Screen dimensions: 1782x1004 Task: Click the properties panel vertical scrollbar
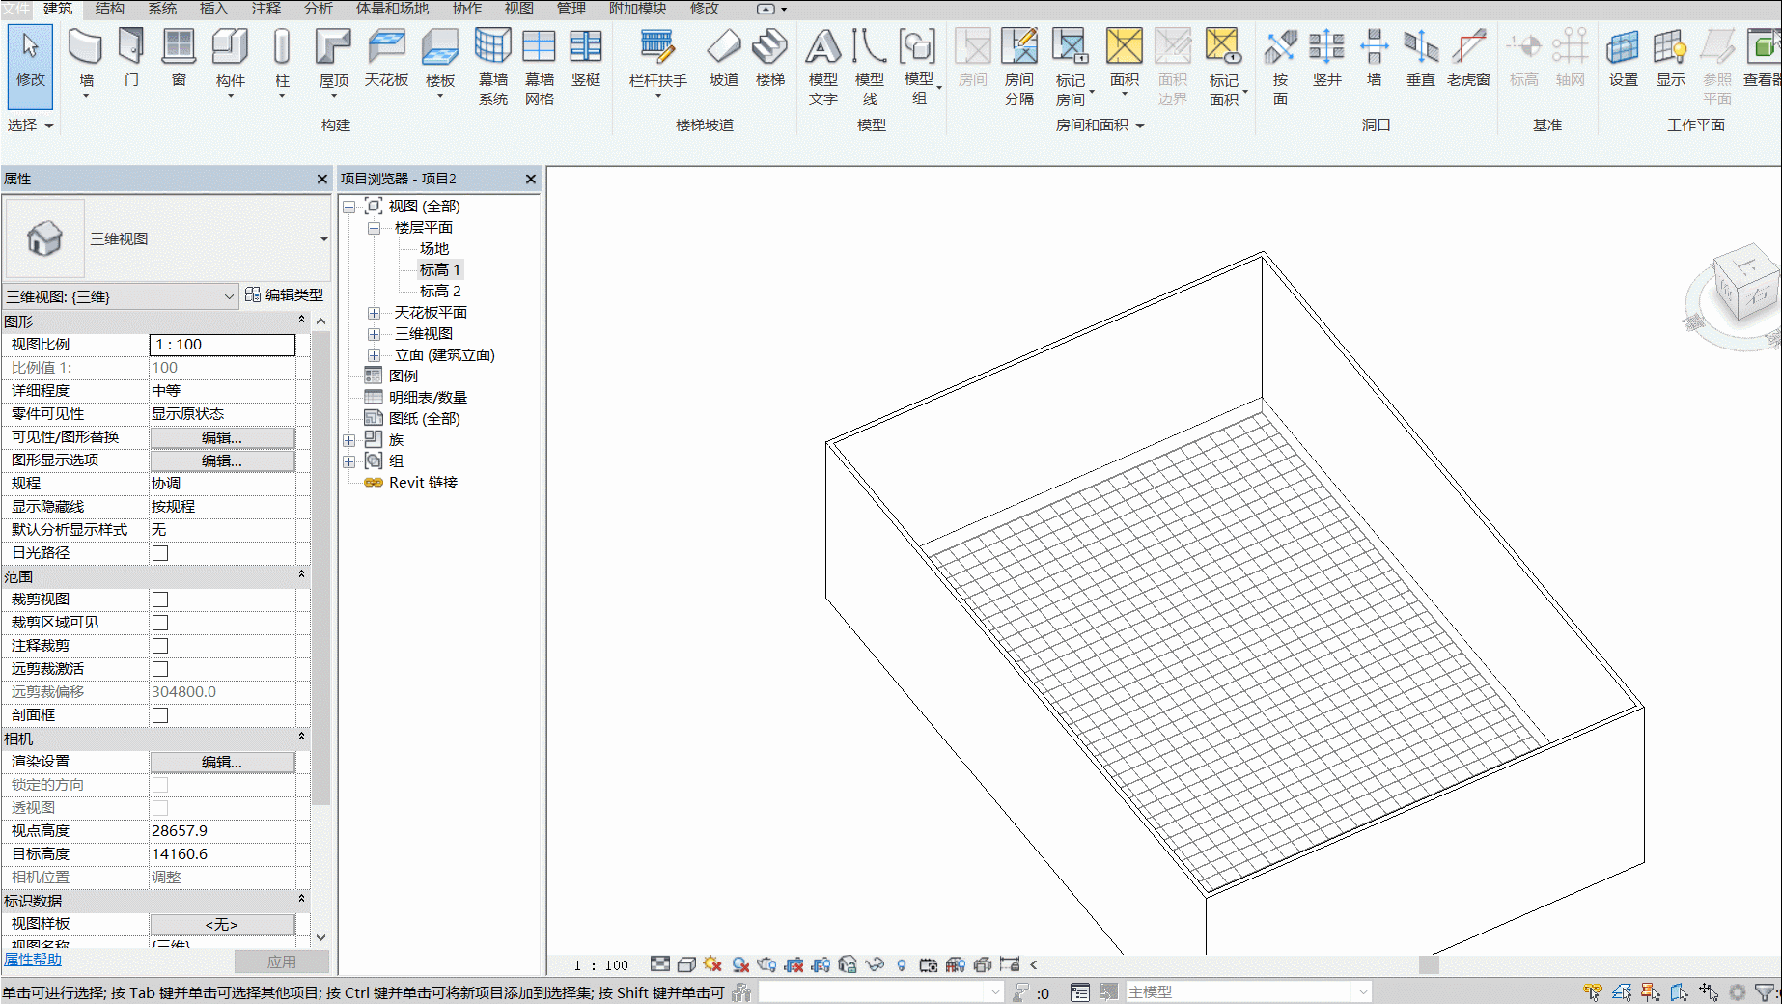click(x=320, y=568)
